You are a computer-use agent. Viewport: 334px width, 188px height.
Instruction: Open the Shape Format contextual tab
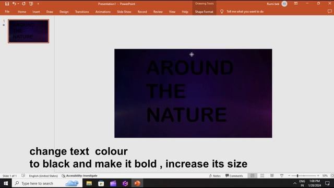click(204, 11)
